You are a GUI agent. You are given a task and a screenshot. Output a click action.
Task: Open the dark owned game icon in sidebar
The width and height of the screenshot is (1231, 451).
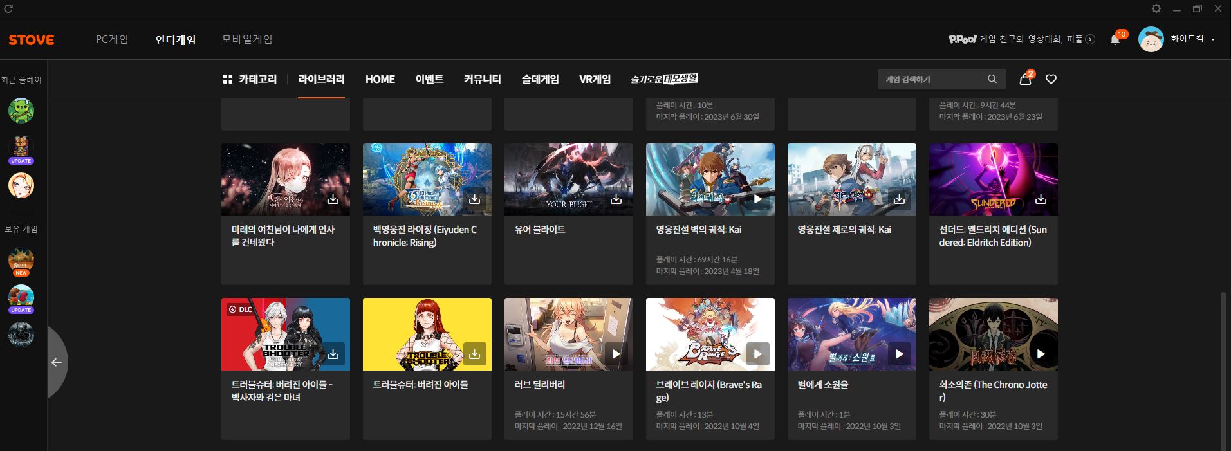coord(21,335)
